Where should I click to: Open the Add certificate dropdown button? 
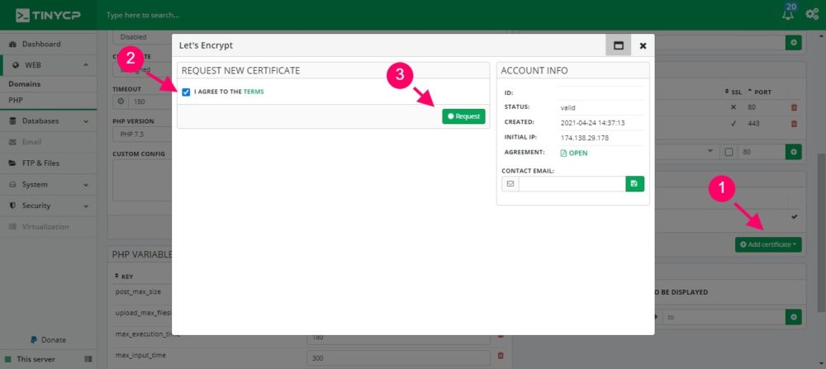768,244
